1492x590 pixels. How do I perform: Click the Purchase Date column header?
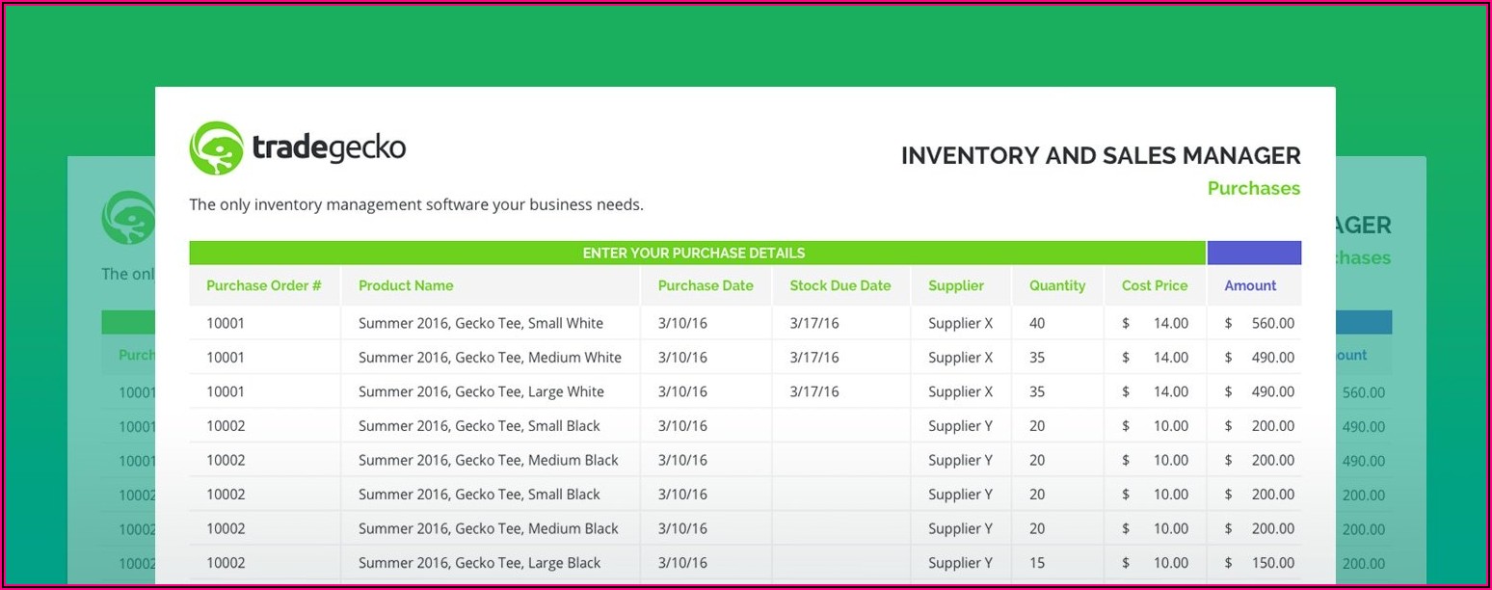(x=706, y=285)
